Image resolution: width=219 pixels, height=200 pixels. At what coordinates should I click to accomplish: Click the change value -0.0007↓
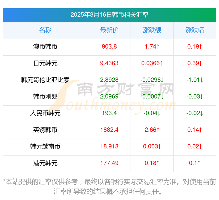(x=152, y=97)
